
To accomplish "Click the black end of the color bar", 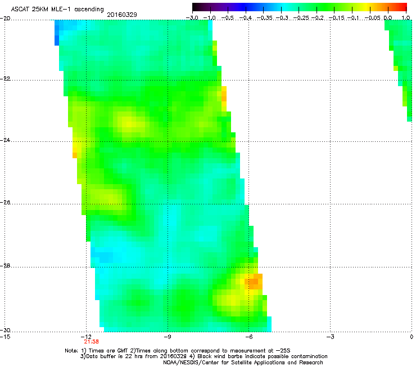I will pos(195,7).
